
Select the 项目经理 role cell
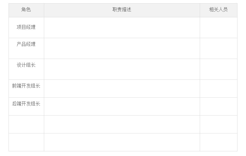click(26, 27)
